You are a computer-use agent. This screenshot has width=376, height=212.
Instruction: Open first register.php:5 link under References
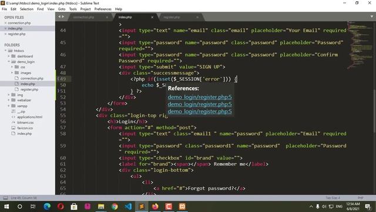[x=200, y=97]
